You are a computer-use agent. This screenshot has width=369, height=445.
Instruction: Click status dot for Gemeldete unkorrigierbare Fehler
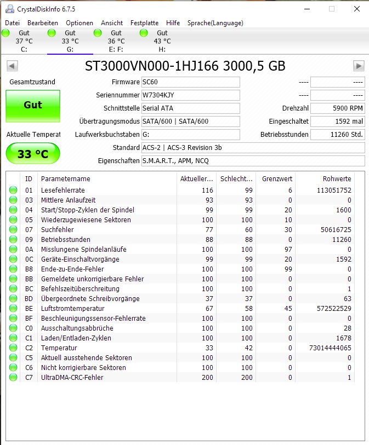(13, 279)
